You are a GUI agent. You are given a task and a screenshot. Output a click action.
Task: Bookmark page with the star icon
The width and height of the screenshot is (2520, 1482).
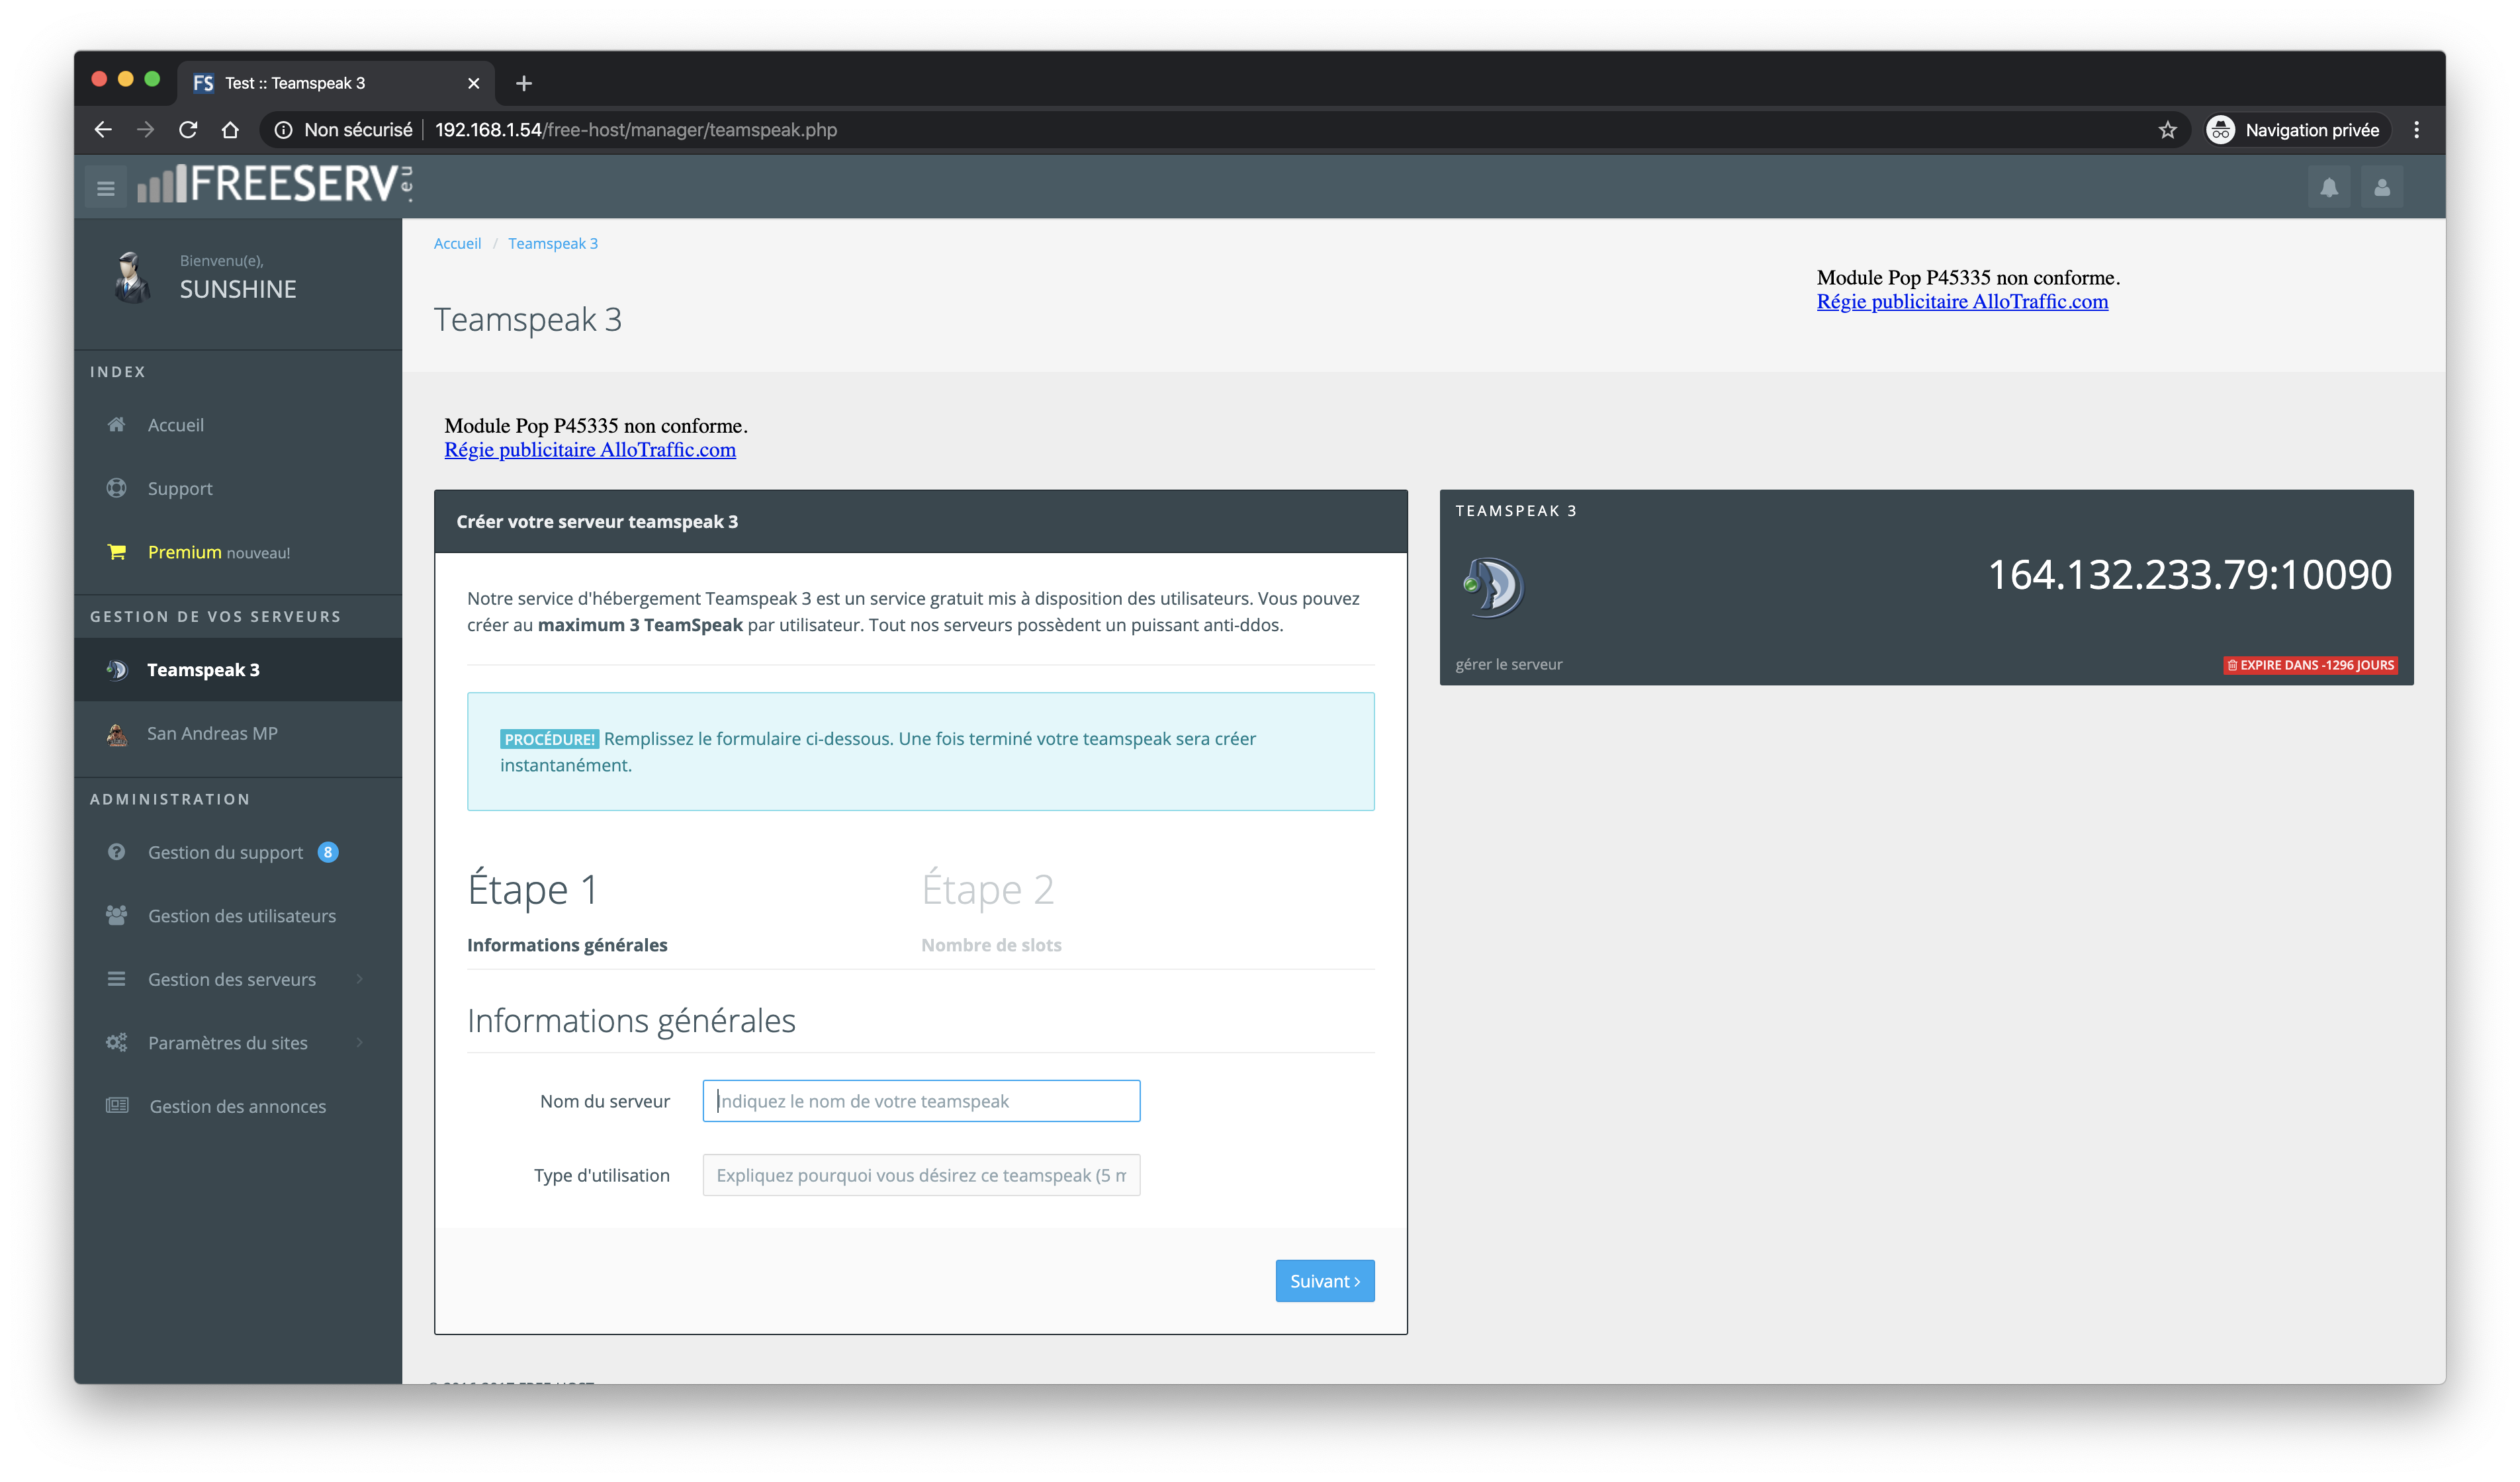click(x=2167, y=130)
